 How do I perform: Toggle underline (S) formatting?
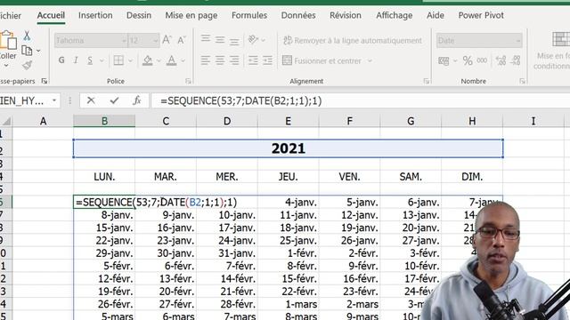(90, 60)
